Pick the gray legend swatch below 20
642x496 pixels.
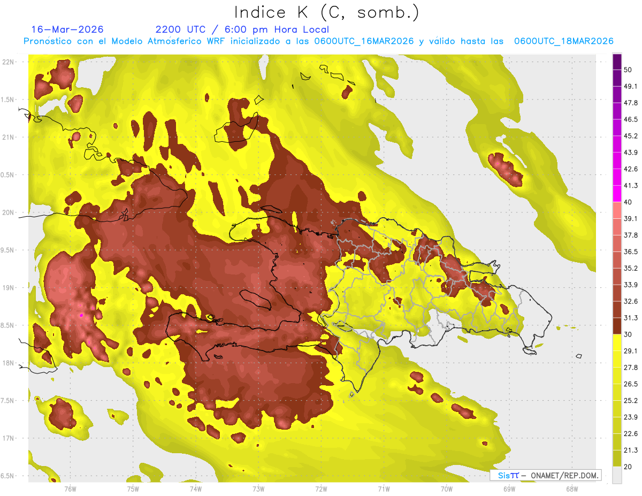(x=617, y=475)
